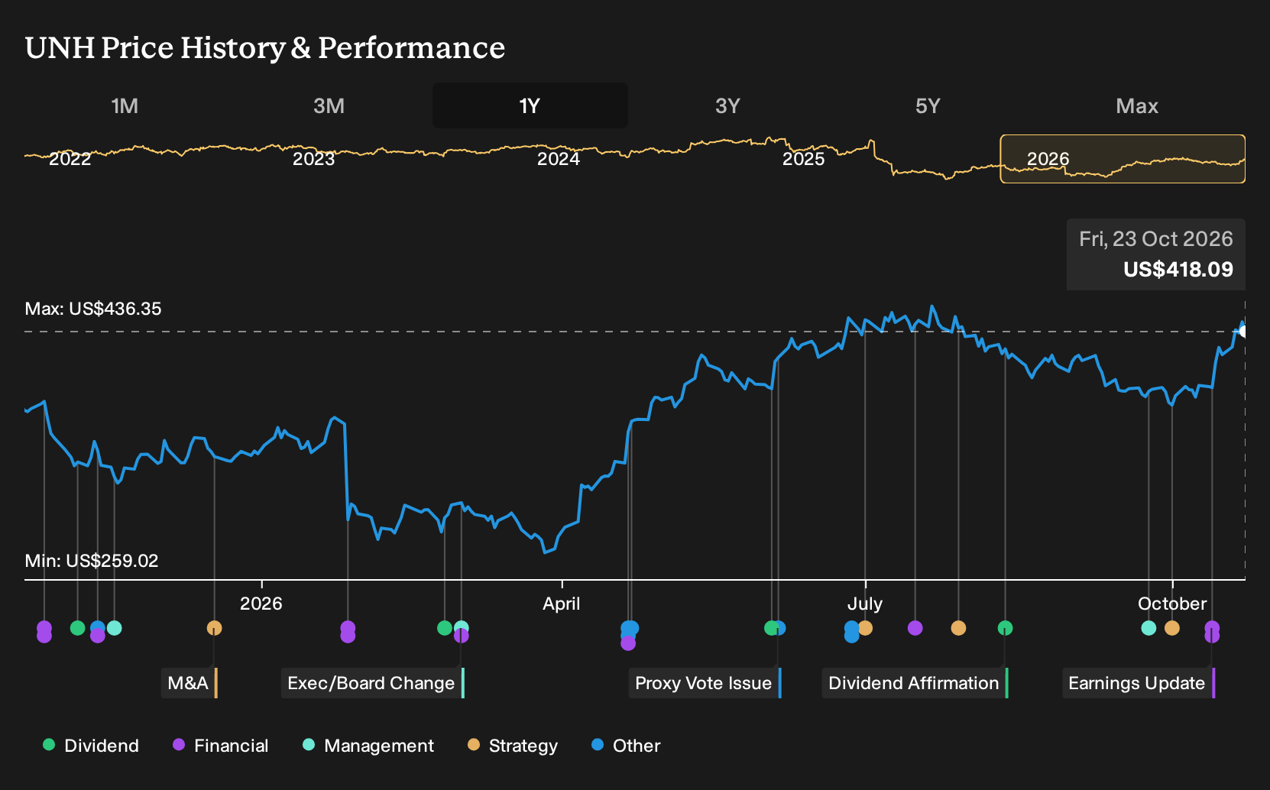Click the lone purple Financial marker after July
This screenshot has height=790, width=1270.
pos(915,628)
